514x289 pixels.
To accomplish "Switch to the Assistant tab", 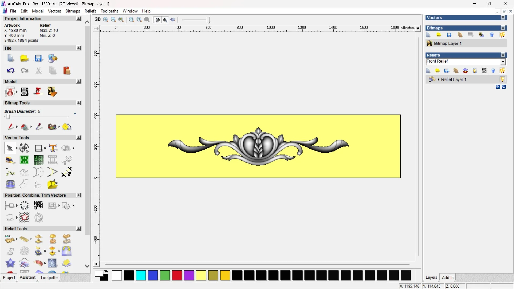I will pyautogui.click(x=27, y=277).
